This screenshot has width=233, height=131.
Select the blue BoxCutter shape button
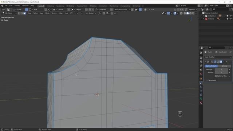27,9
